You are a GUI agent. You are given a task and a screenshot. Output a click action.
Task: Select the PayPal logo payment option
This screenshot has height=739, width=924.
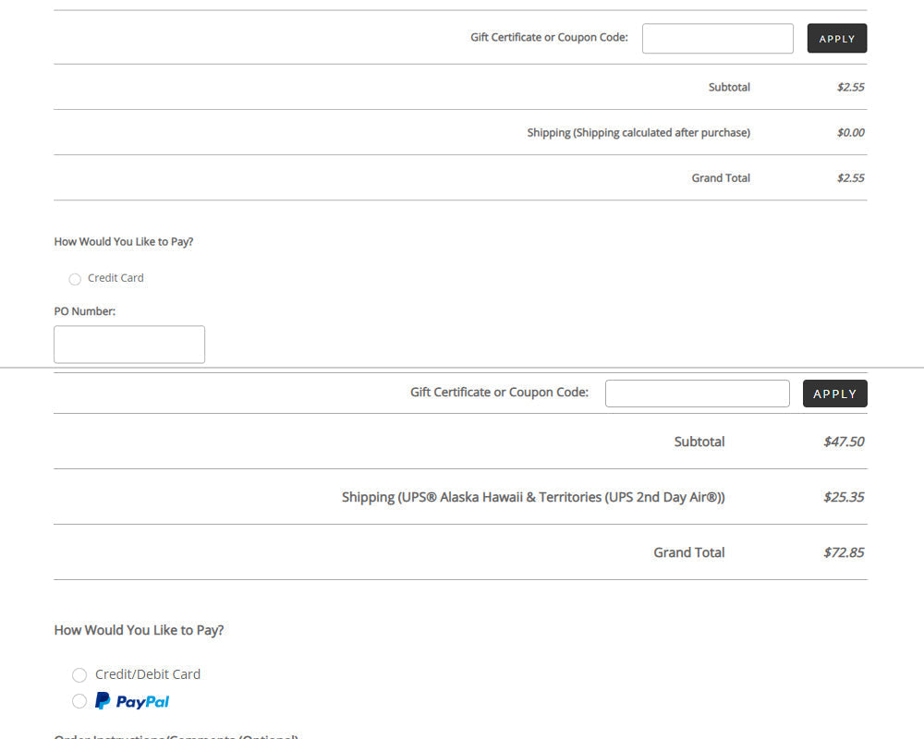click(x=132, y=701)
